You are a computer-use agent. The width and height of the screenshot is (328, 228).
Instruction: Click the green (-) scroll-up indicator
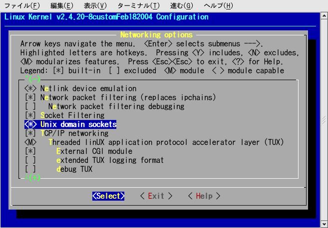pyautogui.click(x=33, y=79)
